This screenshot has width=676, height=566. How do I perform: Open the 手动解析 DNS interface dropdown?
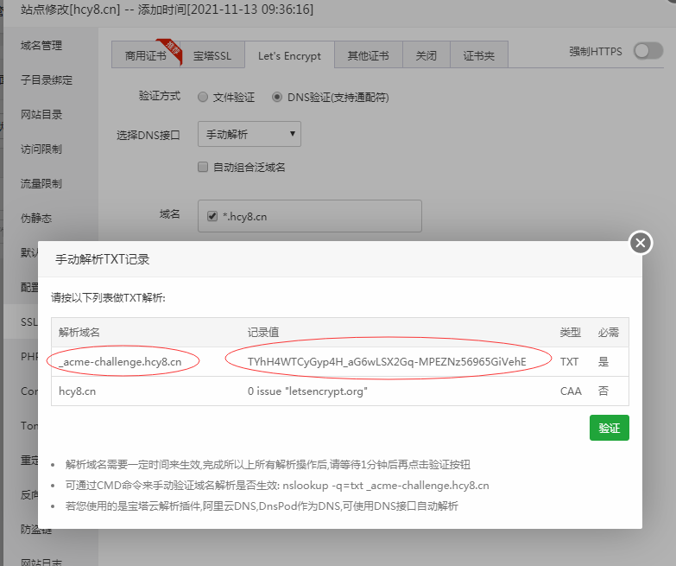tap(250, 133)
